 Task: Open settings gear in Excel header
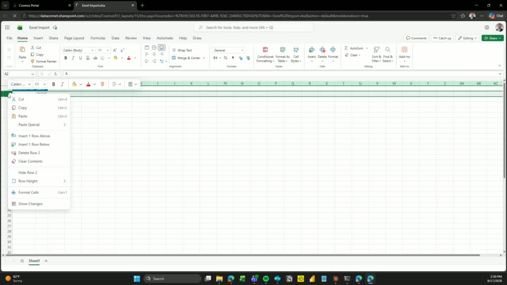[x=487, y=28]
